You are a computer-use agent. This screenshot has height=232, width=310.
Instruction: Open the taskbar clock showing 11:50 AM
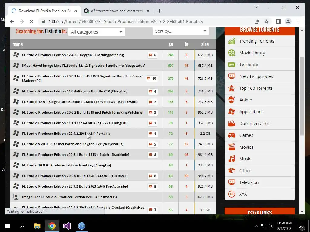click(284, 226)
